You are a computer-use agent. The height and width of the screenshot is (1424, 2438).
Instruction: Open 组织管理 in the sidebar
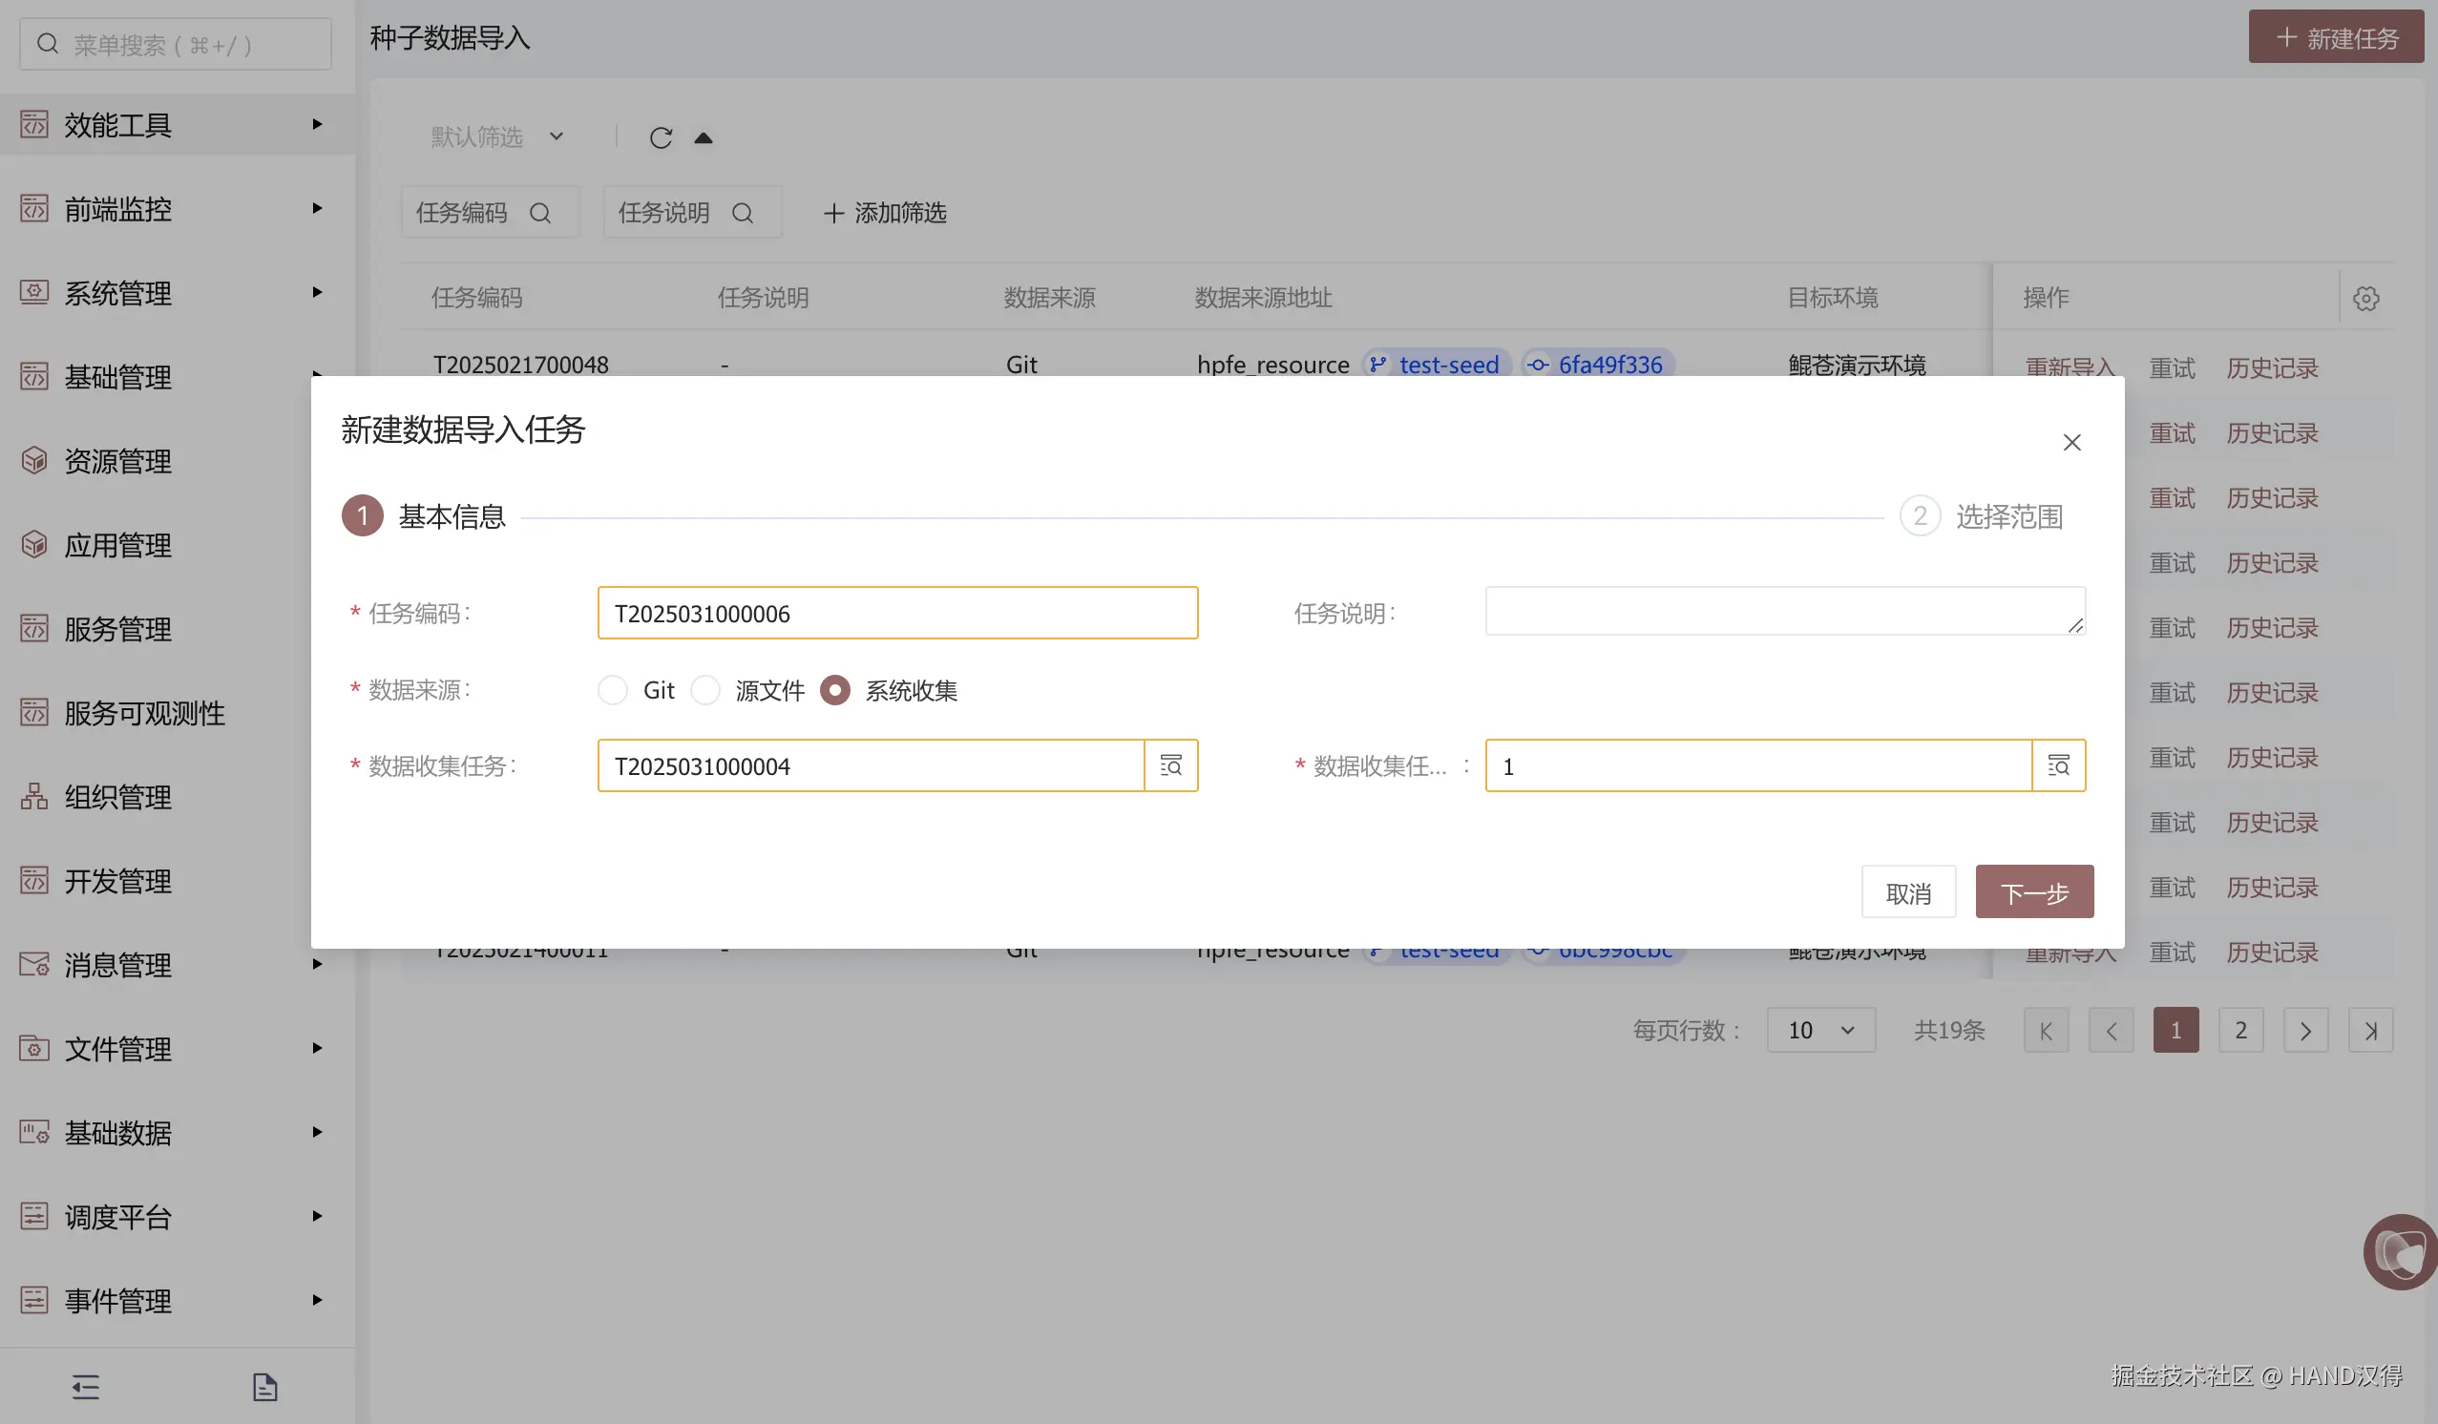pos(118,797)
